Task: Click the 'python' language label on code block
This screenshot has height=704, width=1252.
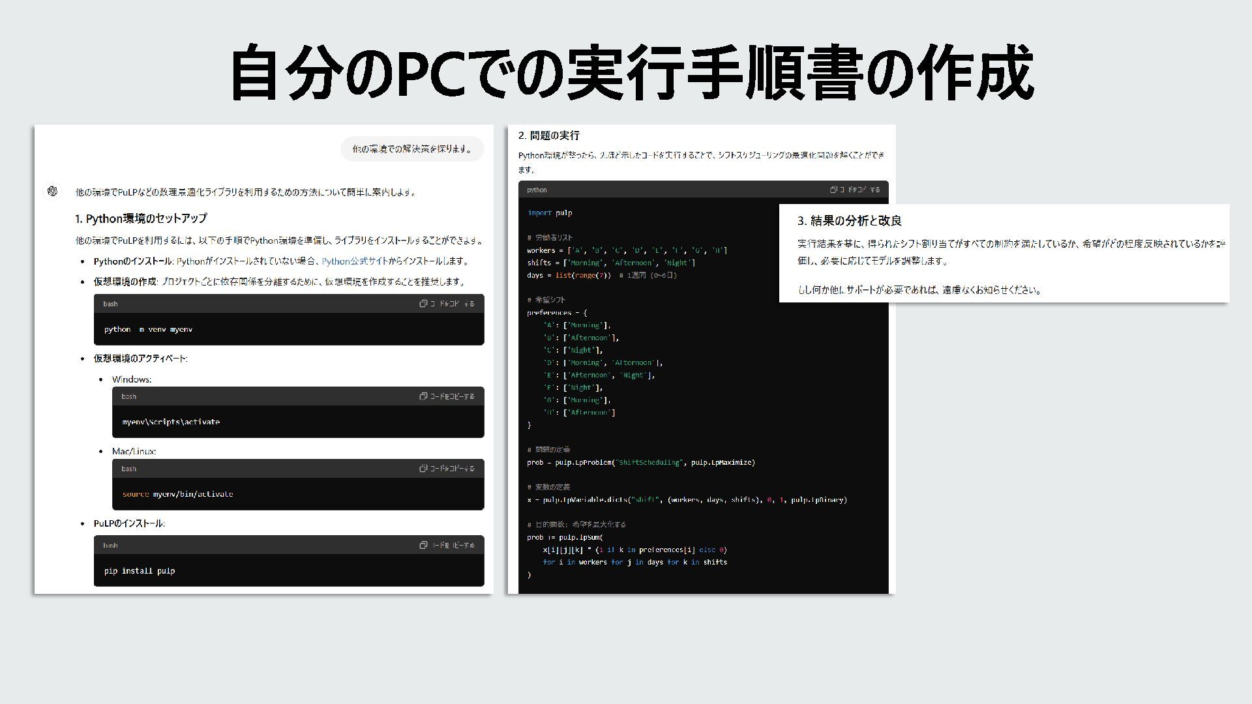Action: click(x=537, y=190)
